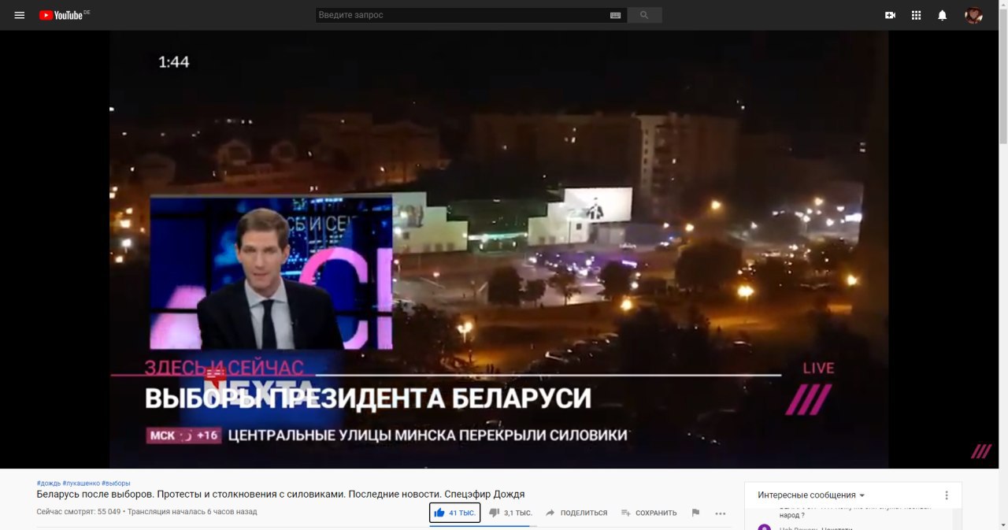This screenshot has width=1008, height=530.
Task: Open the YouTube apps grid
Action: pos(916,15)
